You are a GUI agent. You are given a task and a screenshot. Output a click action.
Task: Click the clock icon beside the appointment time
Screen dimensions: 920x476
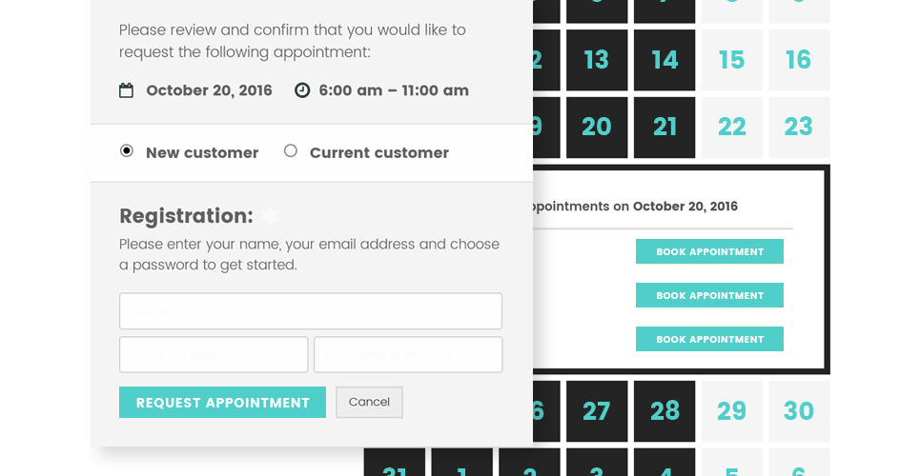(x=302, y=90)
